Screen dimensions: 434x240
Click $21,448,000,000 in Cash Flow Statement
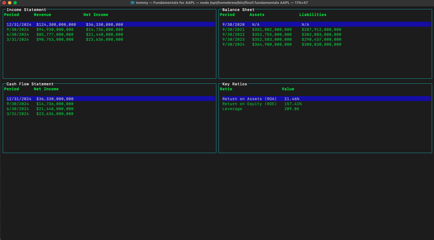pyautogui.click(x=55, y=109)
